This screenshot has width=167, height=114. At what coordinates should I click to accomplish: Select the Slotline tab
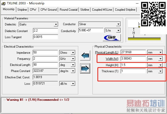point(85,10)
